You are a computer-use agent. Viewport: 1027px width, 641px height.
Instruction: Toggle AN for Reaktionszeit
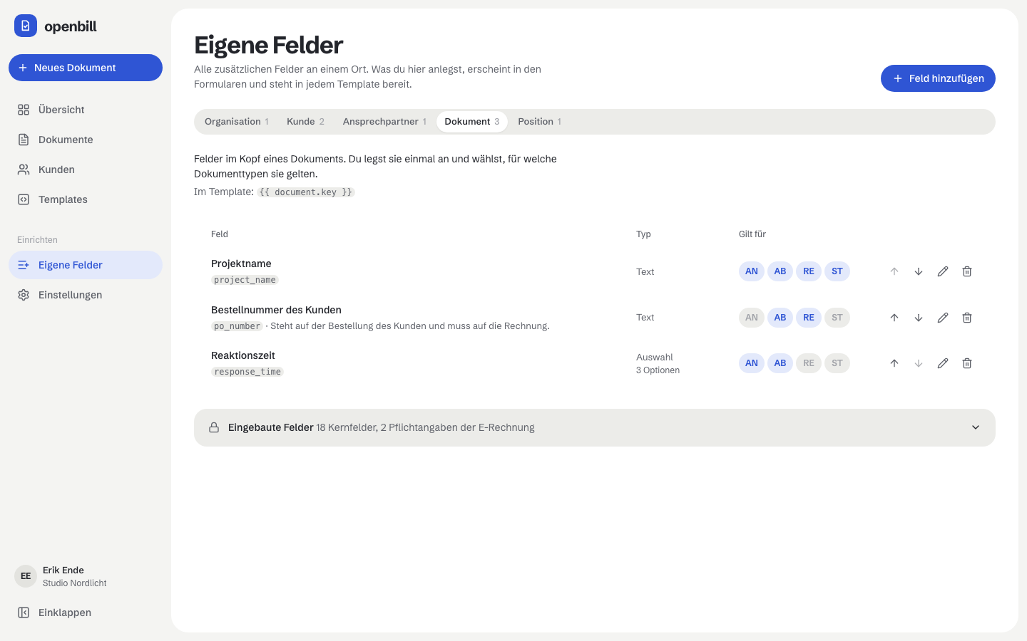752,363
